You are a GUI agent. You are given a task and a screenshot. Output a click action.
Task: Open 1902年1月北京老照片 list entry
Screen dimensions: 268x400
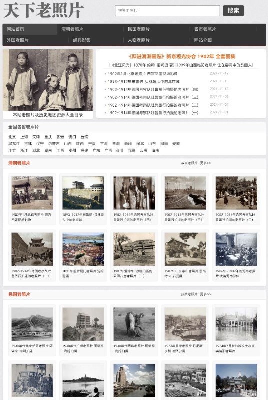pyautogui.click(x=142, y=74)
